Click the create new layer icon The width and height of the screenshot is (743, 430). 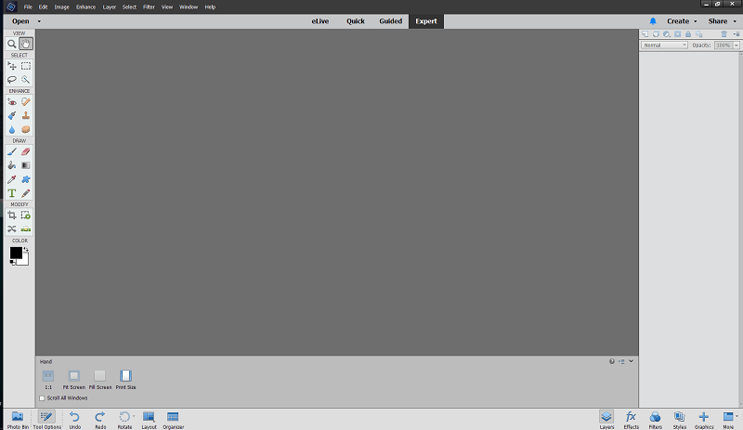click(645, 34)
